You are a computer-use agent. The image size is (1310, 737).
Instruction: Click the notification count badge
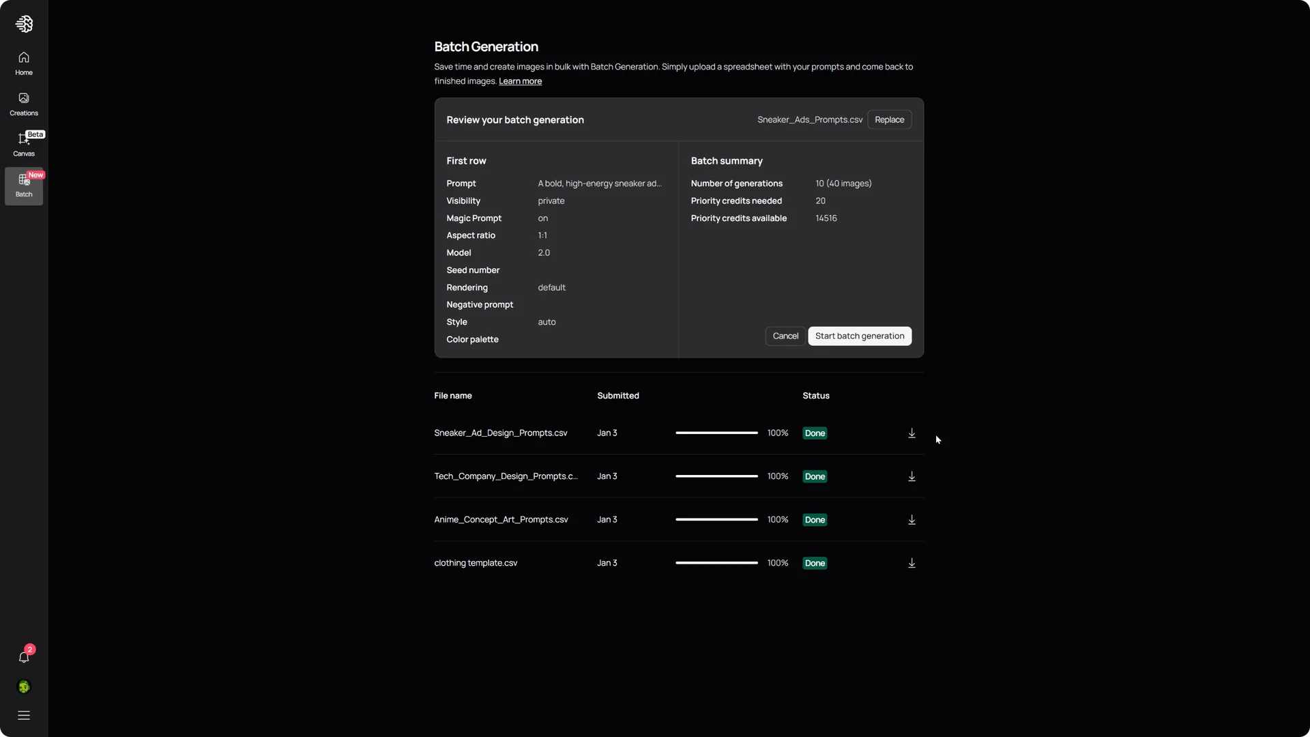[29, 649]
